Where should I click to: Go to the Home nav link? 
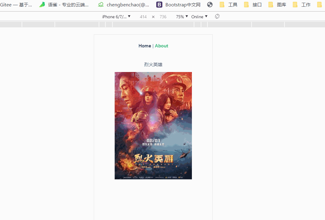[145, 46]
